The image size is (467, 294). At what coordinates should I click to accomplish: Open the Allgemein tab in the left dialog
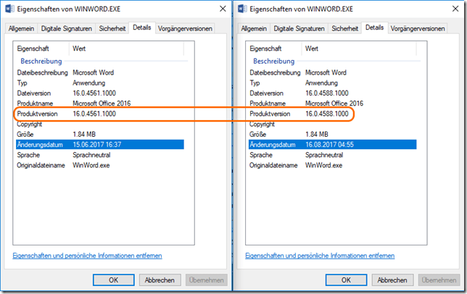click(22, 28)
